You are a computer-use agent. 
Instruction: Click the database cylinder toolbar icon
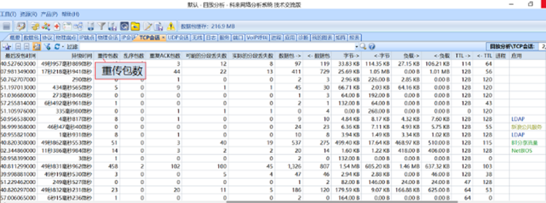point(90,26)
